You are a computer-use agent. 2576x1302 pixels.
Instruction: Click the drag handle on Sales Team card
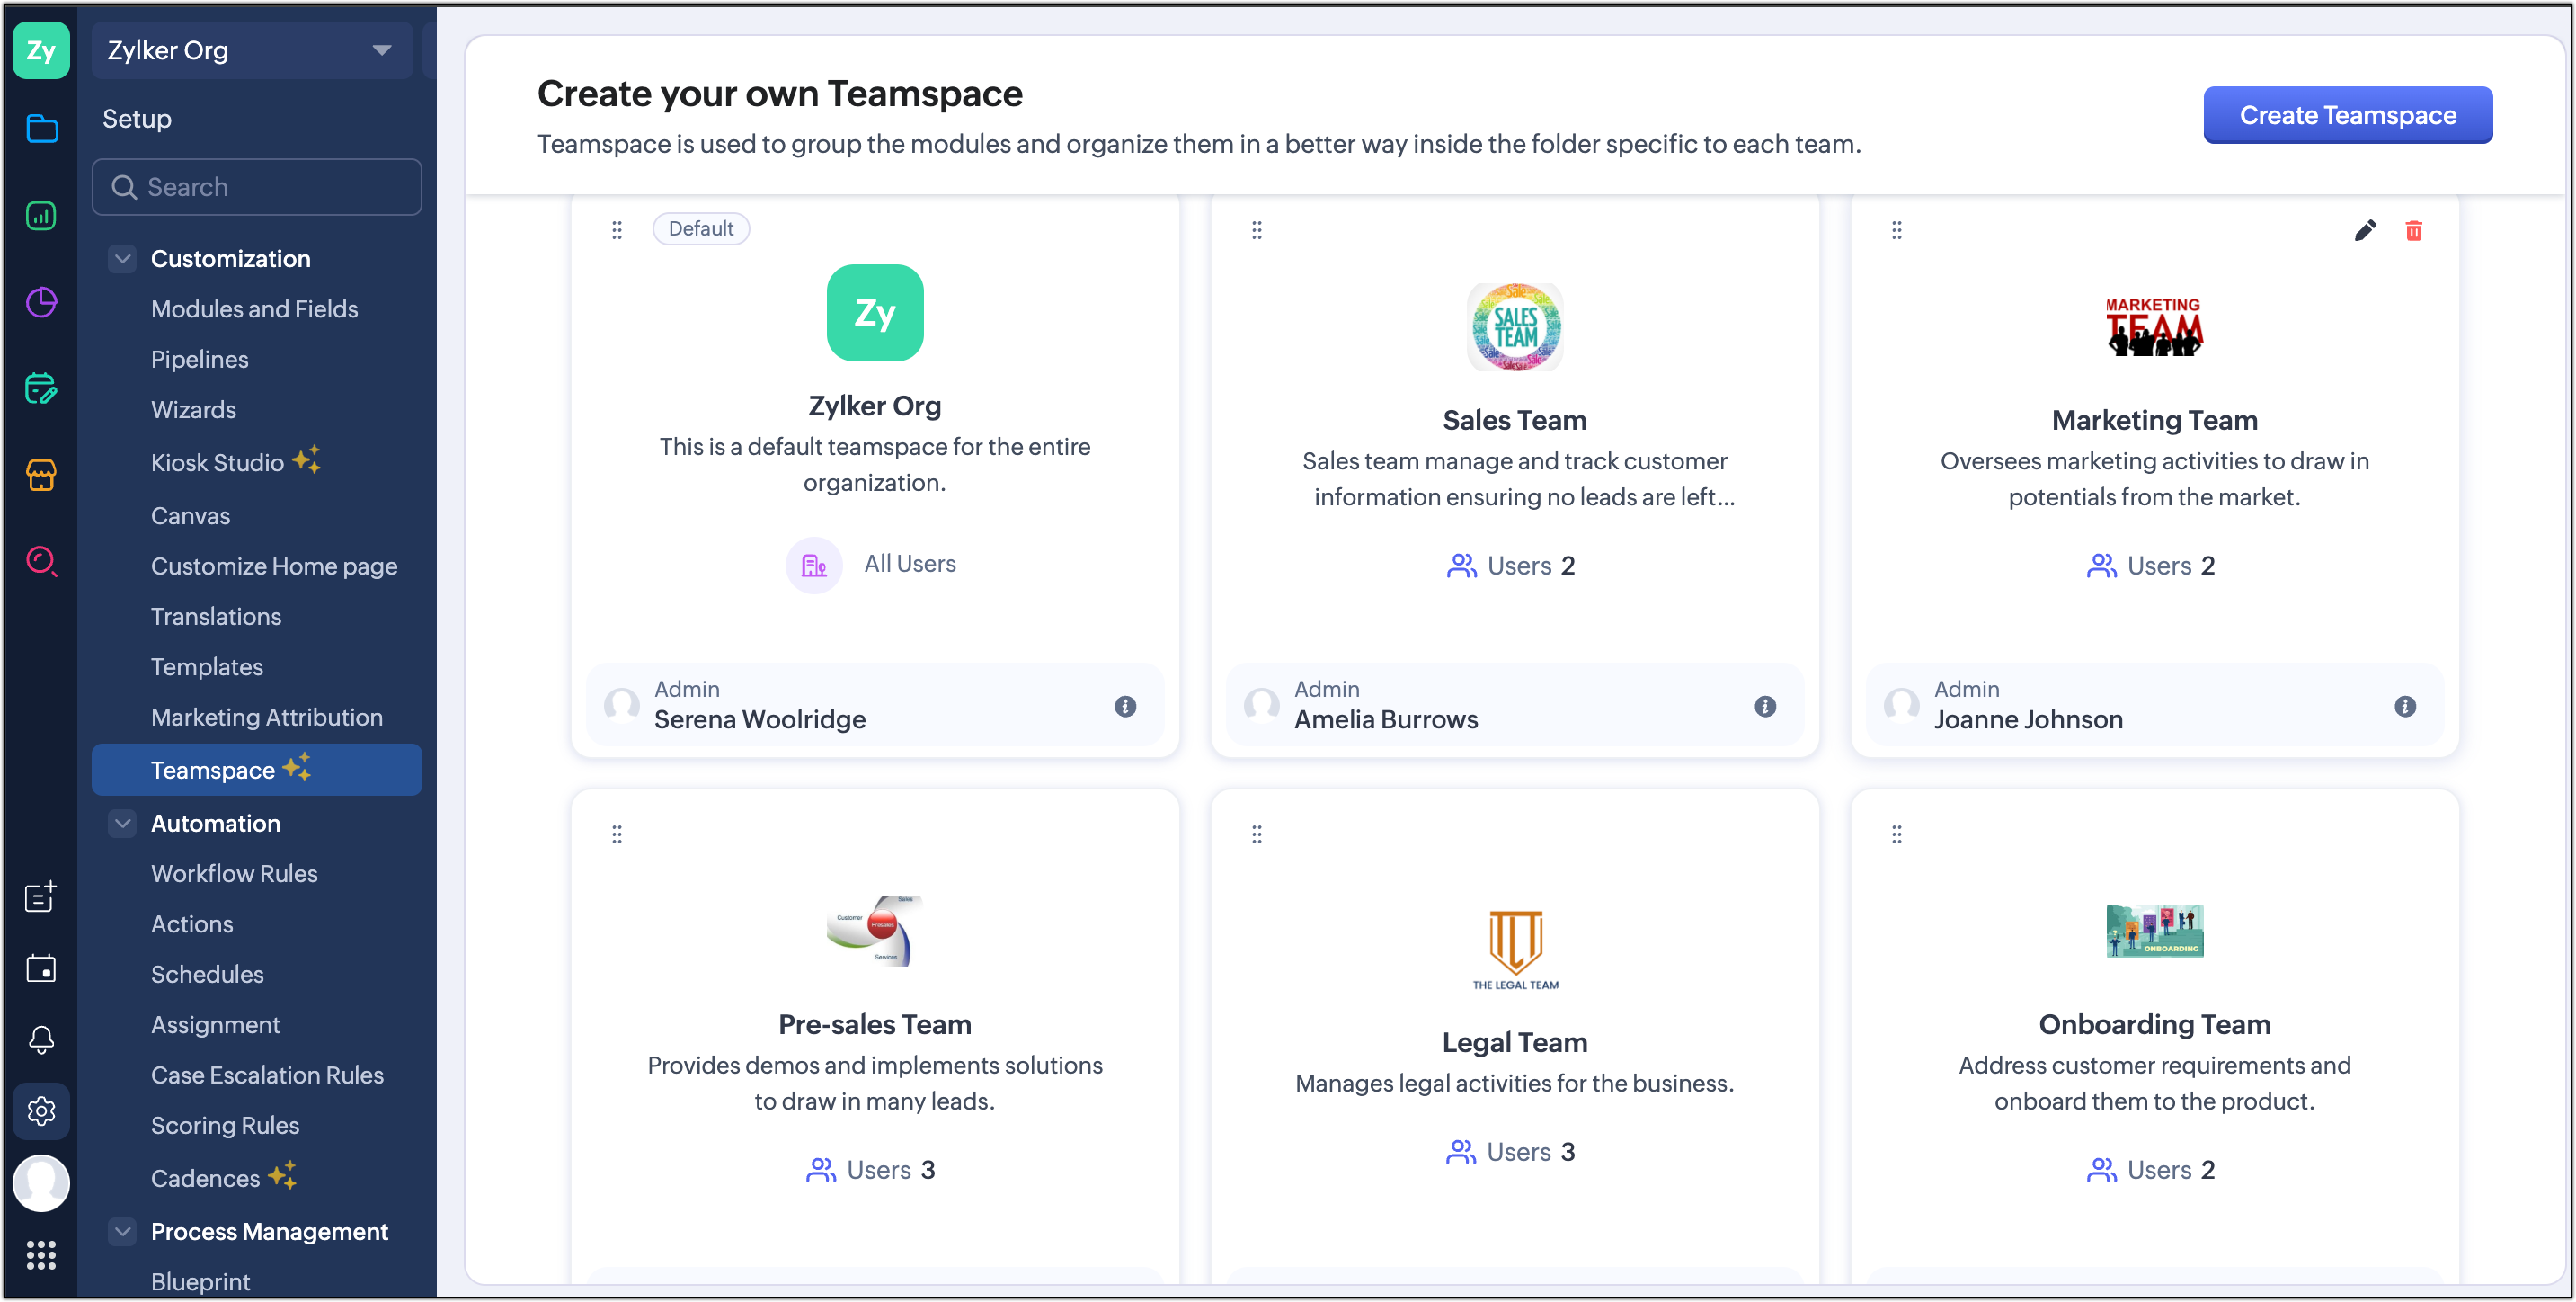(x=1257, y=231)
